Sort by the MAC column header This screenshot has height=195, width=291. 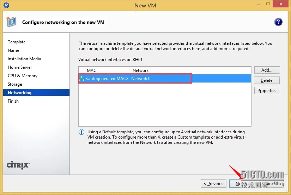point(91,71)
